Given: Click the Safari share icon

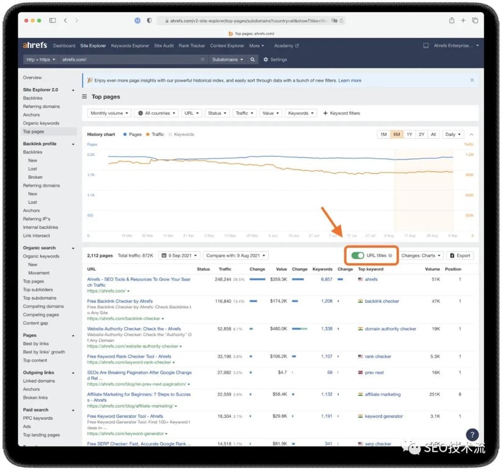Looking at the screenshot, I should point(452,20).
